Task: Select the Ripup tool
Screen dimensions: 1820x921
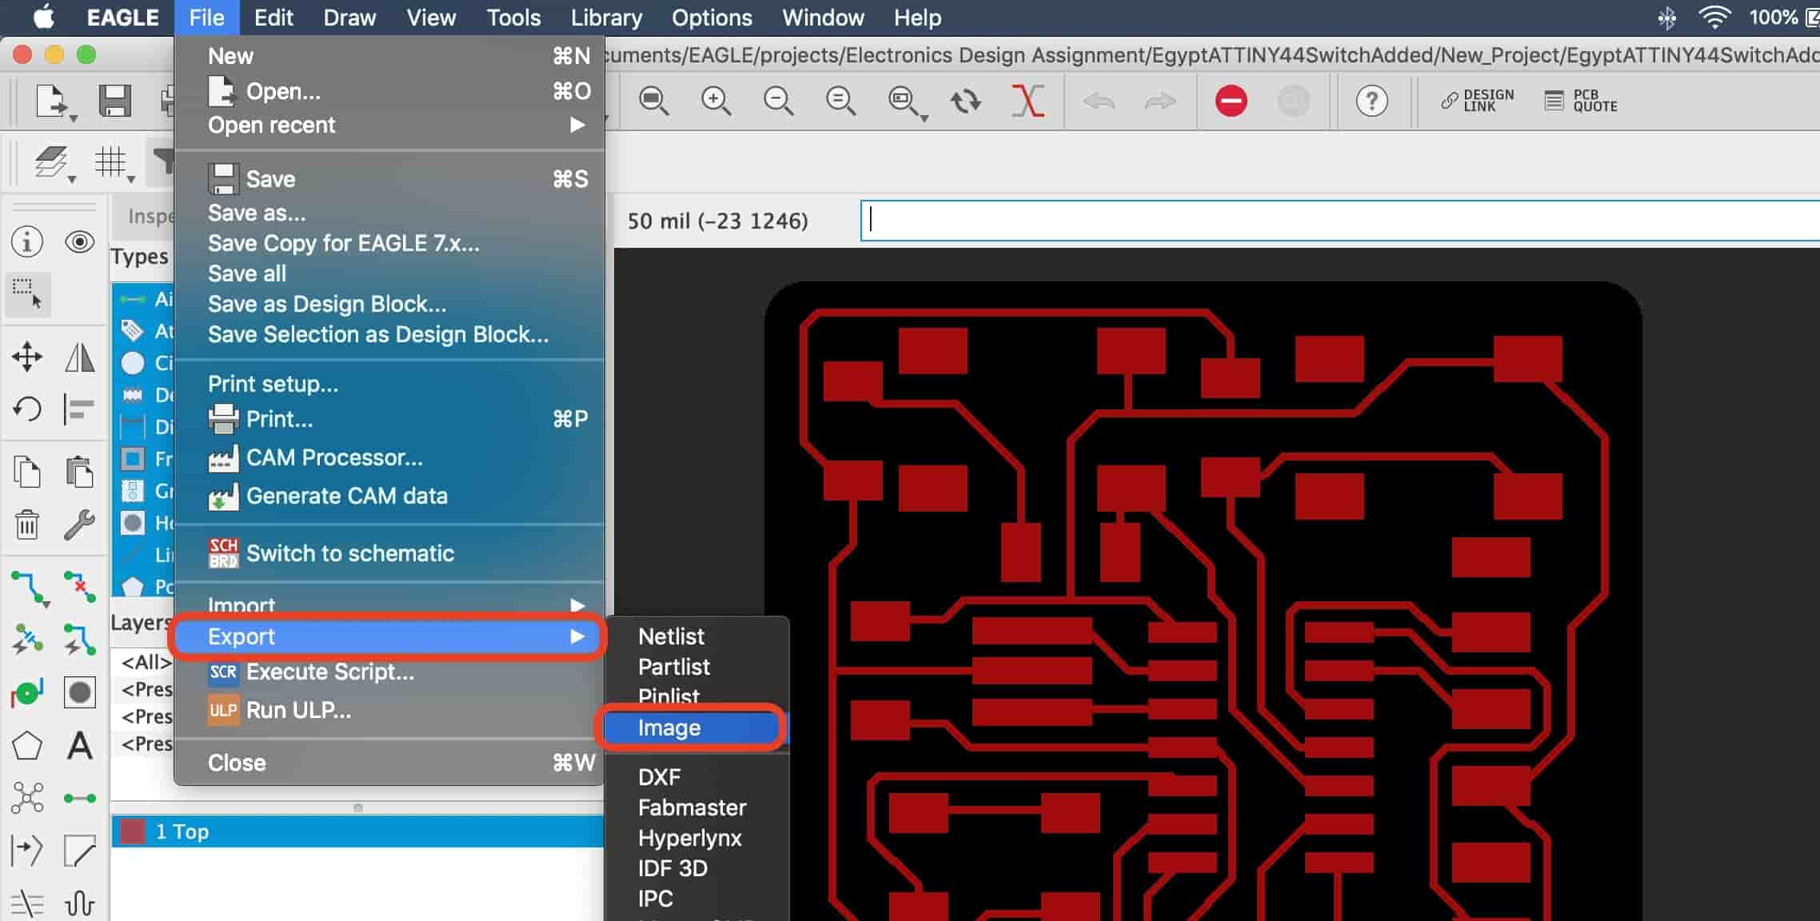Action: 80,587
